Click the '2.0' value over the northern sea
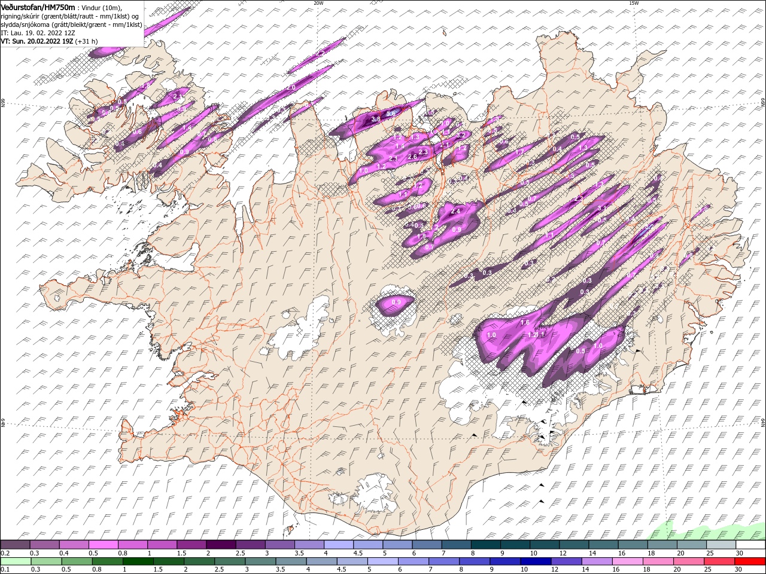The image size is (766, 574). click(x=291, y=88)
